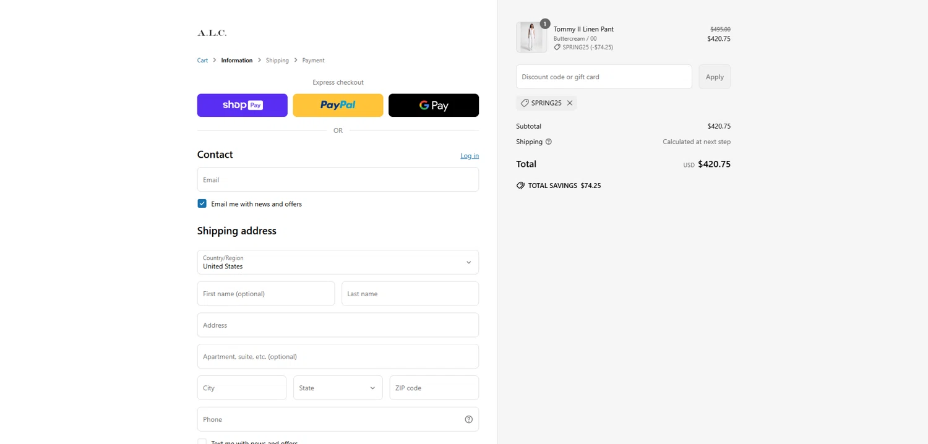Open the Country/Region dropdown
Viewport: 928px width, 444px height.
point(338,262)
